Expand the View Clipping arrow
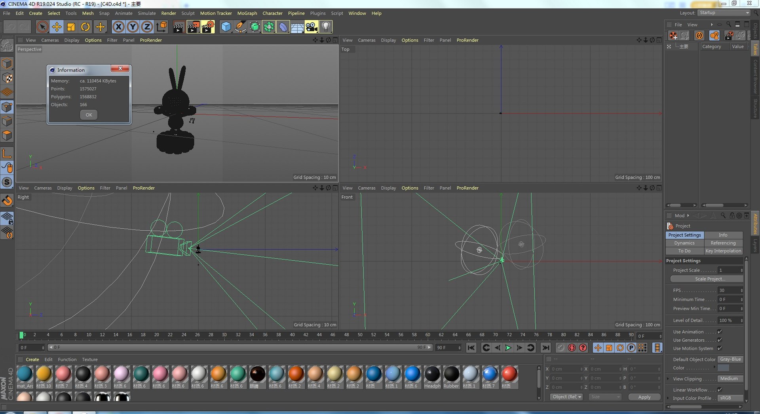This screenshot has width=760, height=414. point(668,379)
